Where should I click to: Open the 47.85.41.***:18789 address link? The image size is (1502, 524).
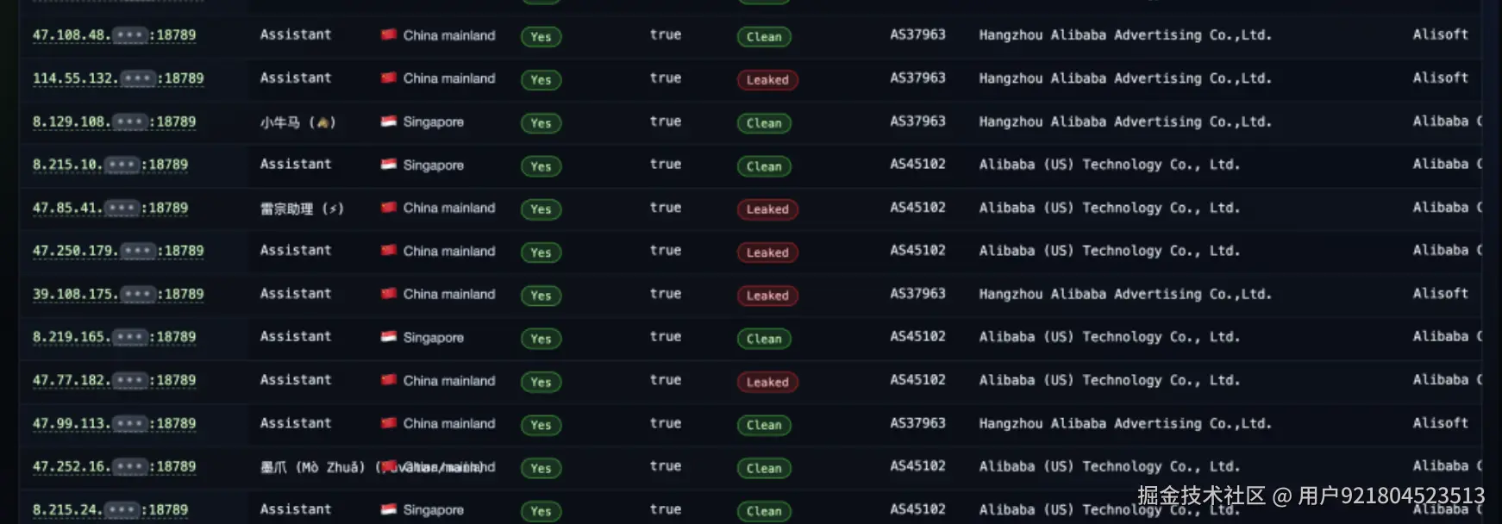[110, 208]
